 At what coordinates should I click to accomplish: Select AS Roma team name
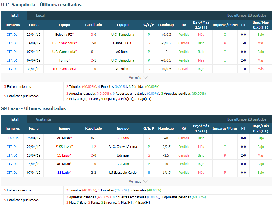[x=123, y=52]
